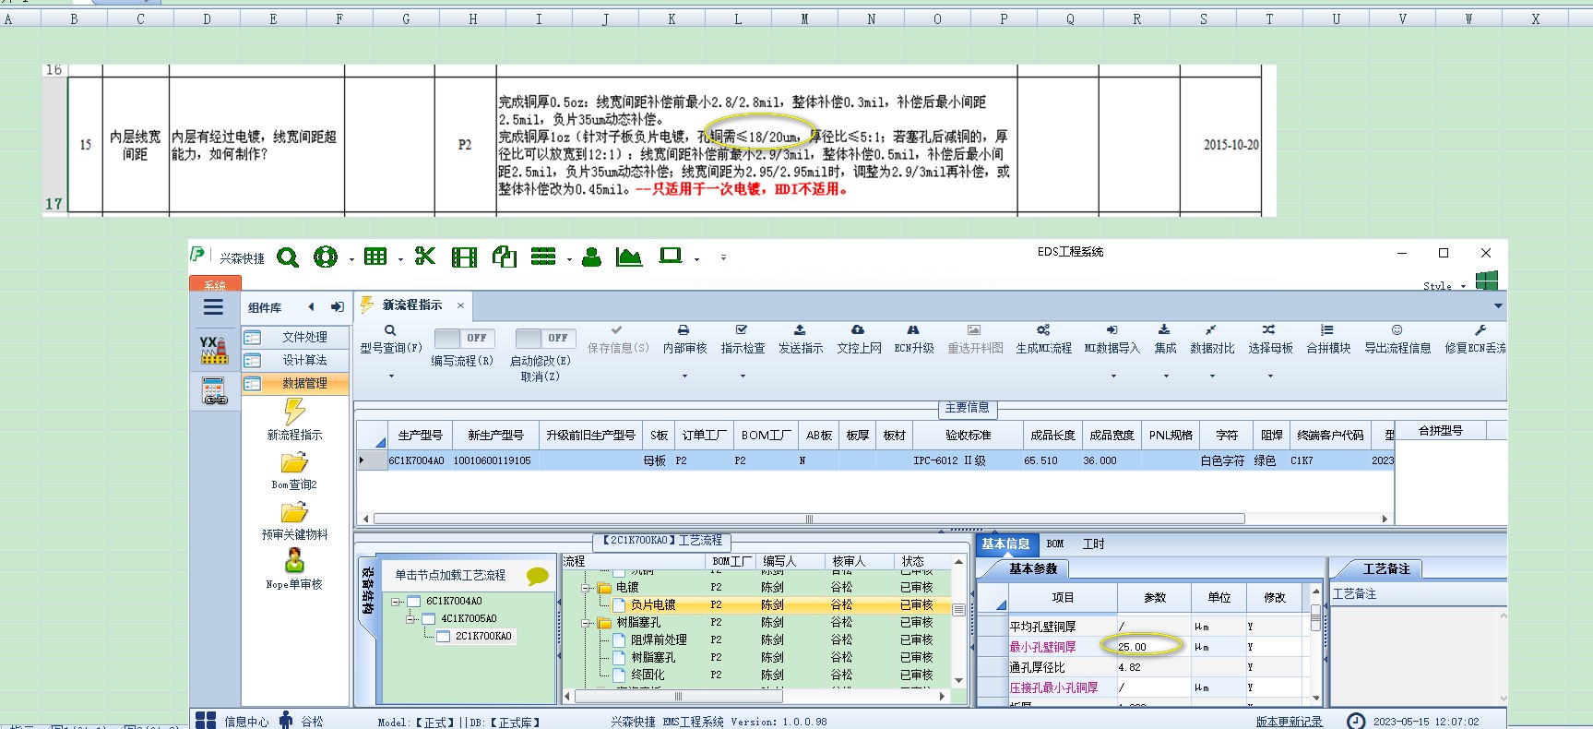Click yellow speech bubble icon in structure panel
This screenshot has width=1593, height=729.
point(537,576)
